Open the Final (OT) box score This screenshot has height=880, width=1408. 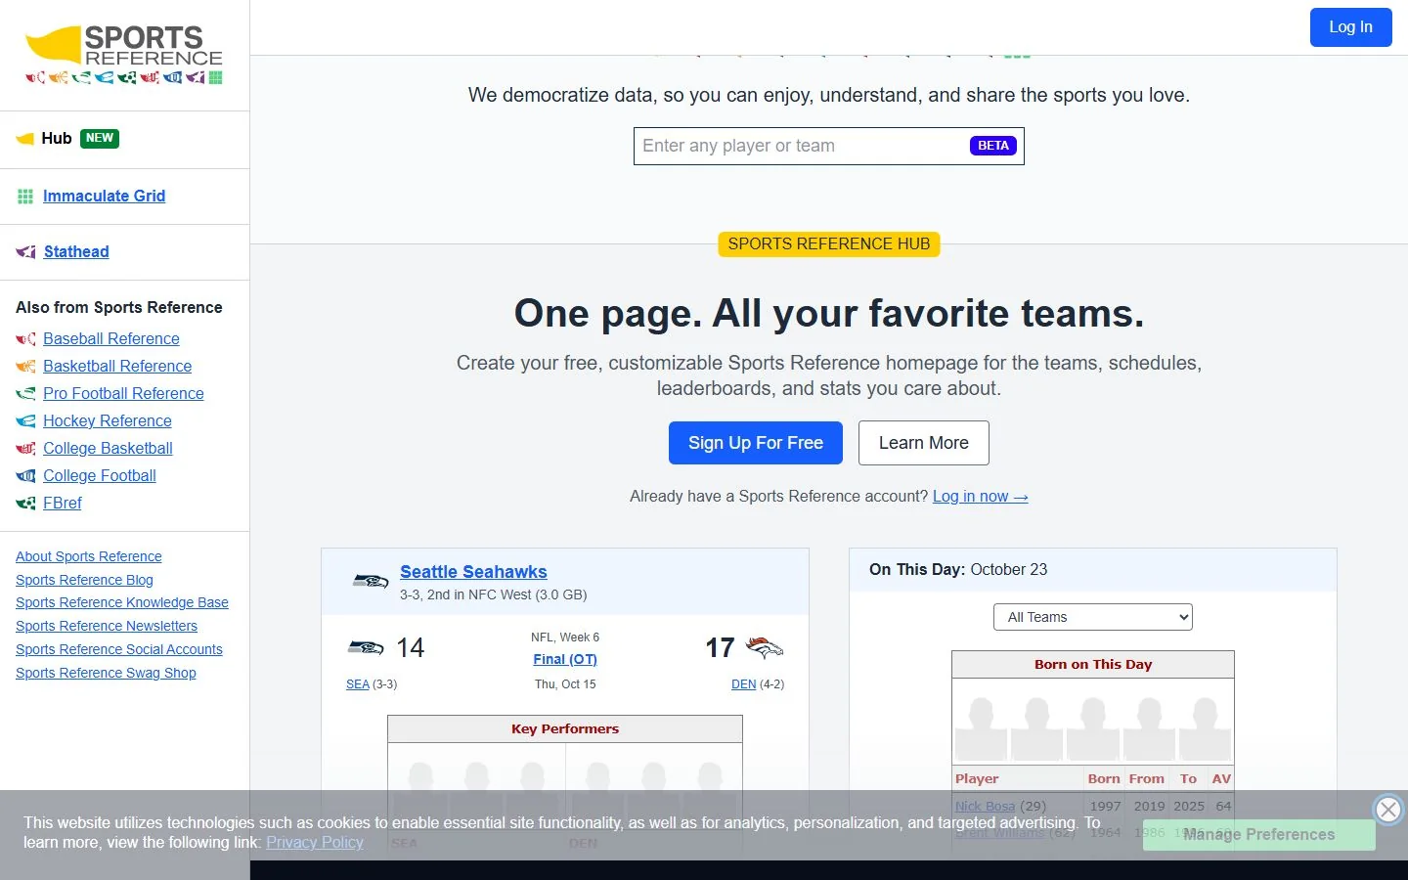tap(565, 660)
